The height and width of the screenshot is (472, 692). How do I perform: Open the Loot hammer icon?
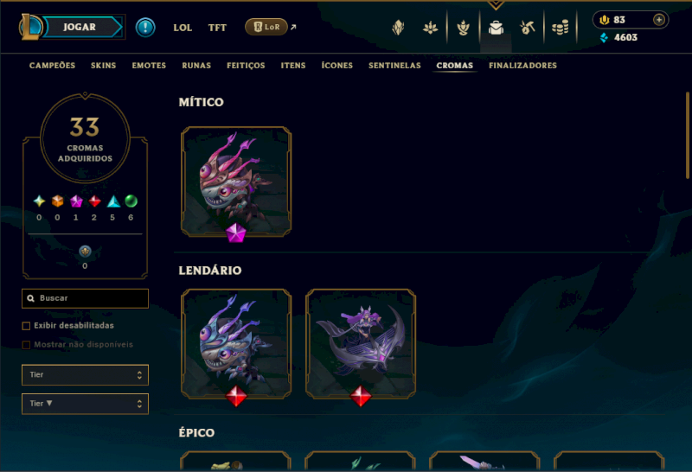coord(528,28)
